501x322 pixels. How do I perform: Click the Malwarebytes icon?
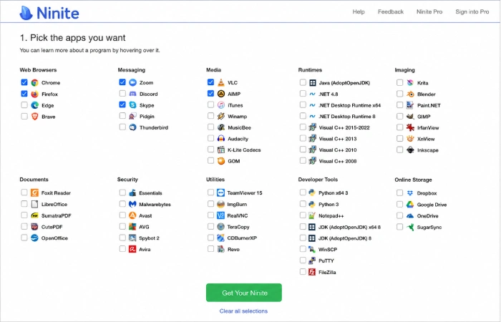tap(132, 204)
